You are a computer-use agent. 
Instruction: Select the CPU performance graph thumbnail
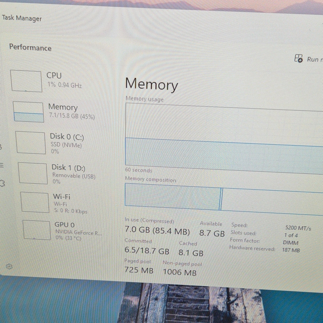click(26, 81)
